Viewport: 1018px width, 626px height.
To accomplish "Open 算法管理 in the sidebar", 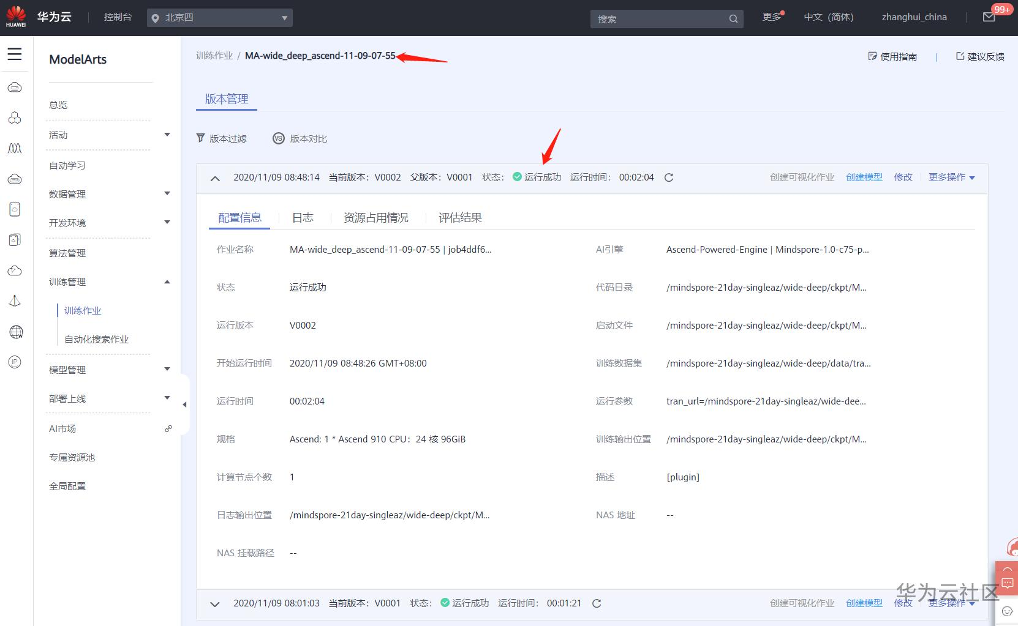I will (67, 253).
